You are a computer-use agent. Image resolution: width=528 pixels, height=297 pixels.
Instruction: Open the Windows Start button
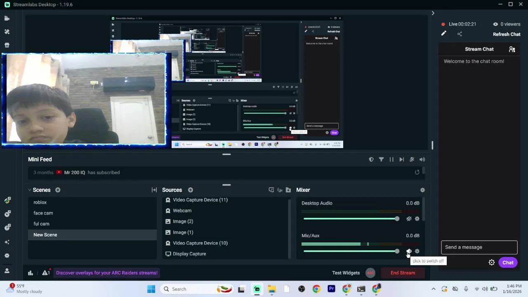click(151, 289)
